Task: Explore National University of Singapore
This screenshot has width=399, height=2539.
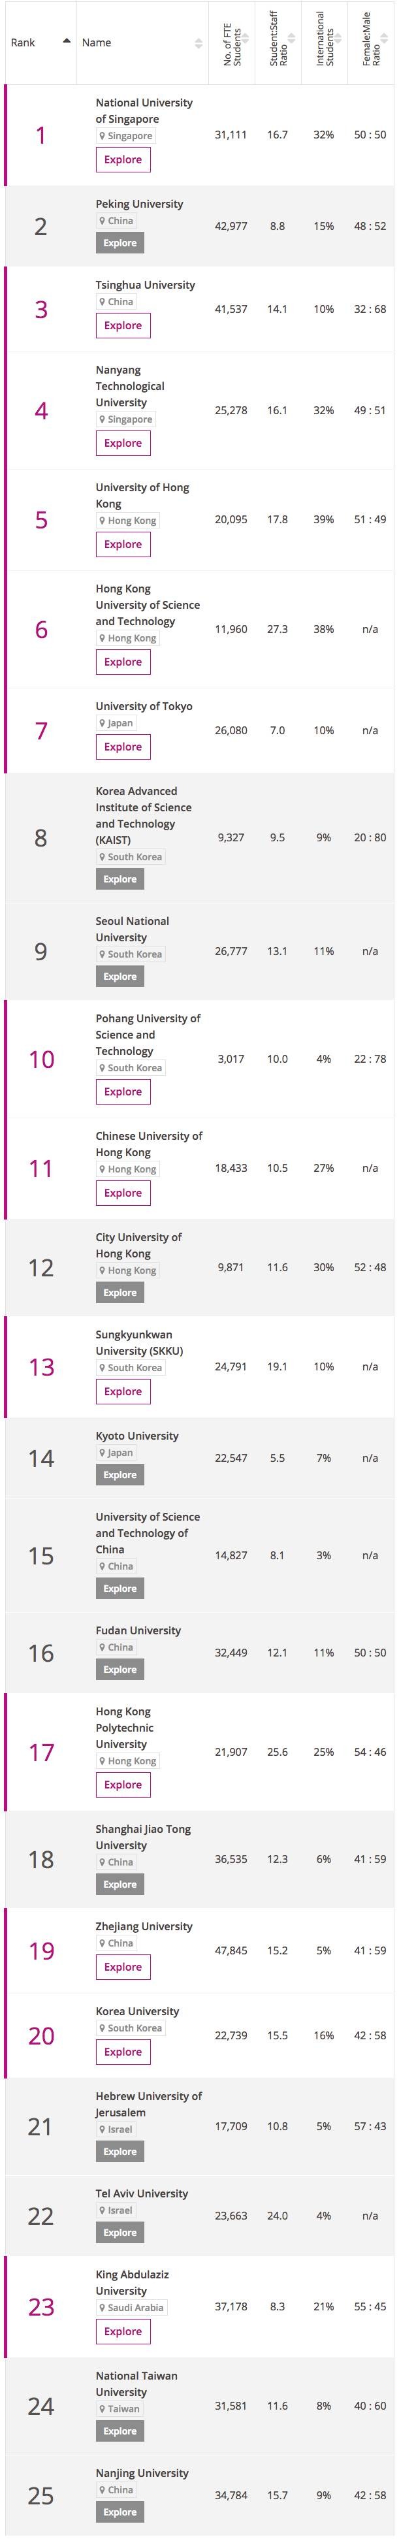Action: 123,159
